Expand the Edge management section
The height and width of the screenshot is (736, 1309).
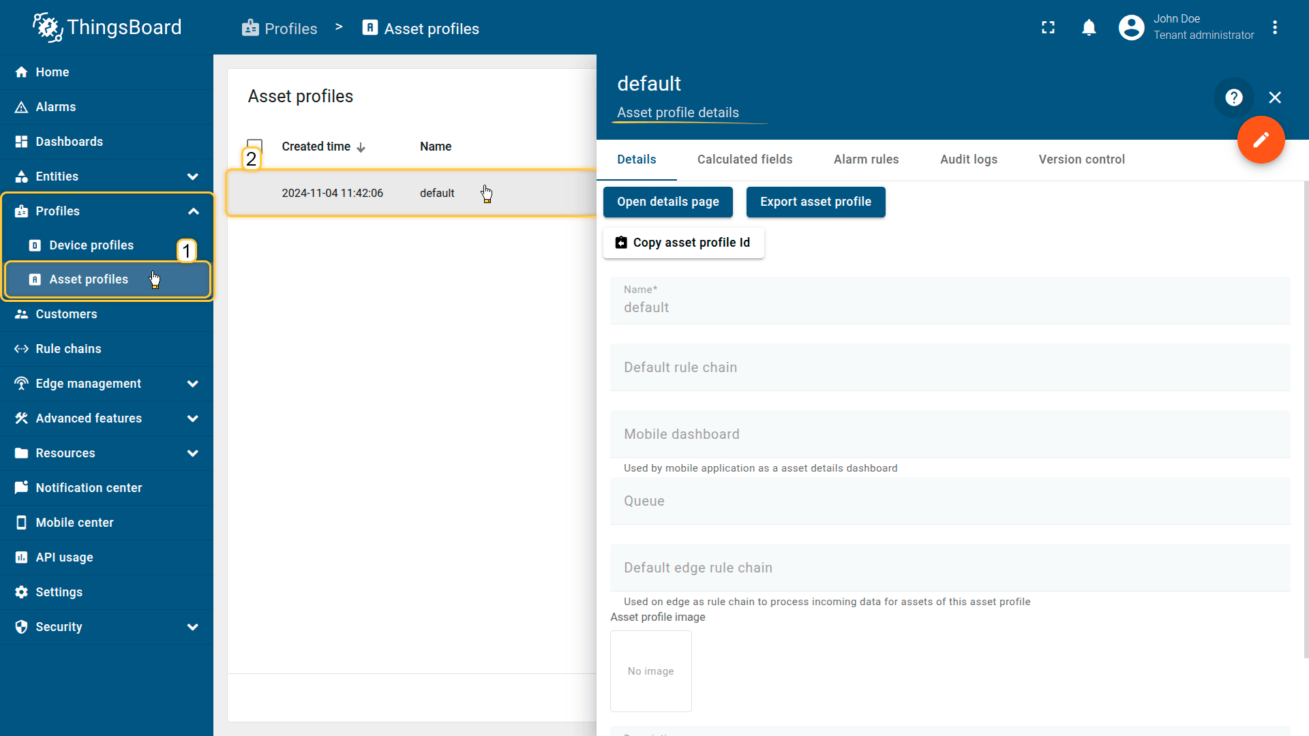pos(193,384)
